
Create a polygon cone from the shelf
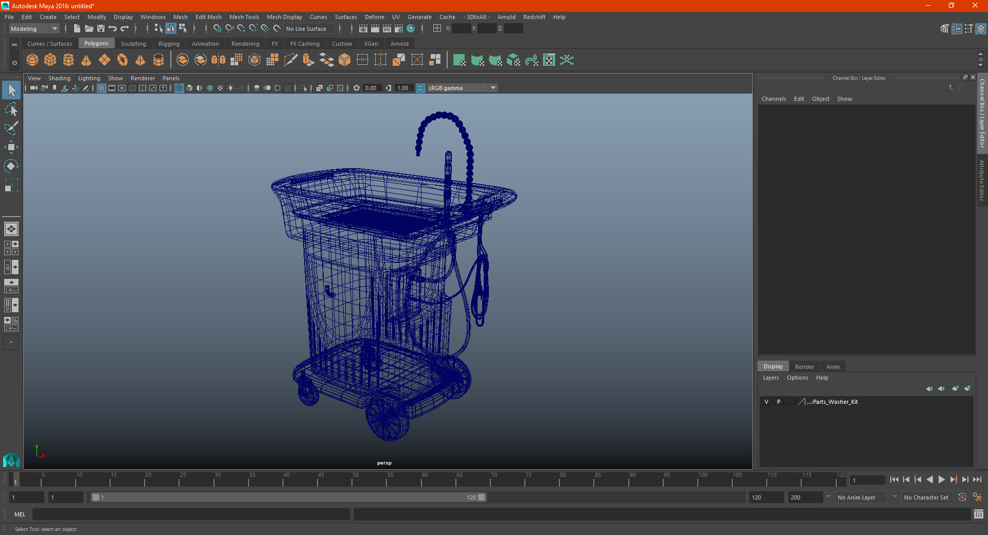(x=86, y=60)
